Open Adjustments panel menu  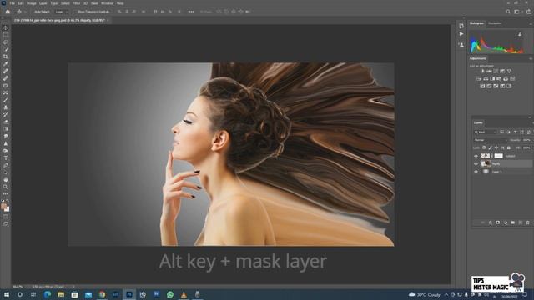pos(531,59)
